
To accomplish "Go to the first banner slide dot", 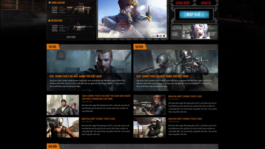I will point(157,36).
